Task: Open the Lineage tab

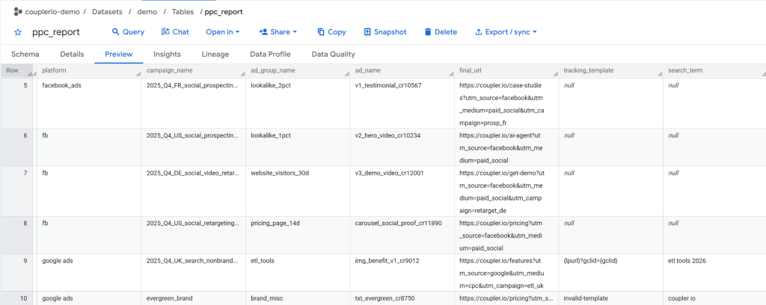Action: pos(215,54)
